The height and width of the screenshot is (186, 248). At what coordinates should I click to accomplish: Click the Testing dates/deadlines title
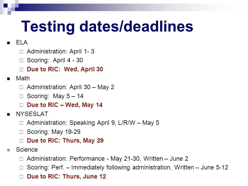(x=107, y=27)
